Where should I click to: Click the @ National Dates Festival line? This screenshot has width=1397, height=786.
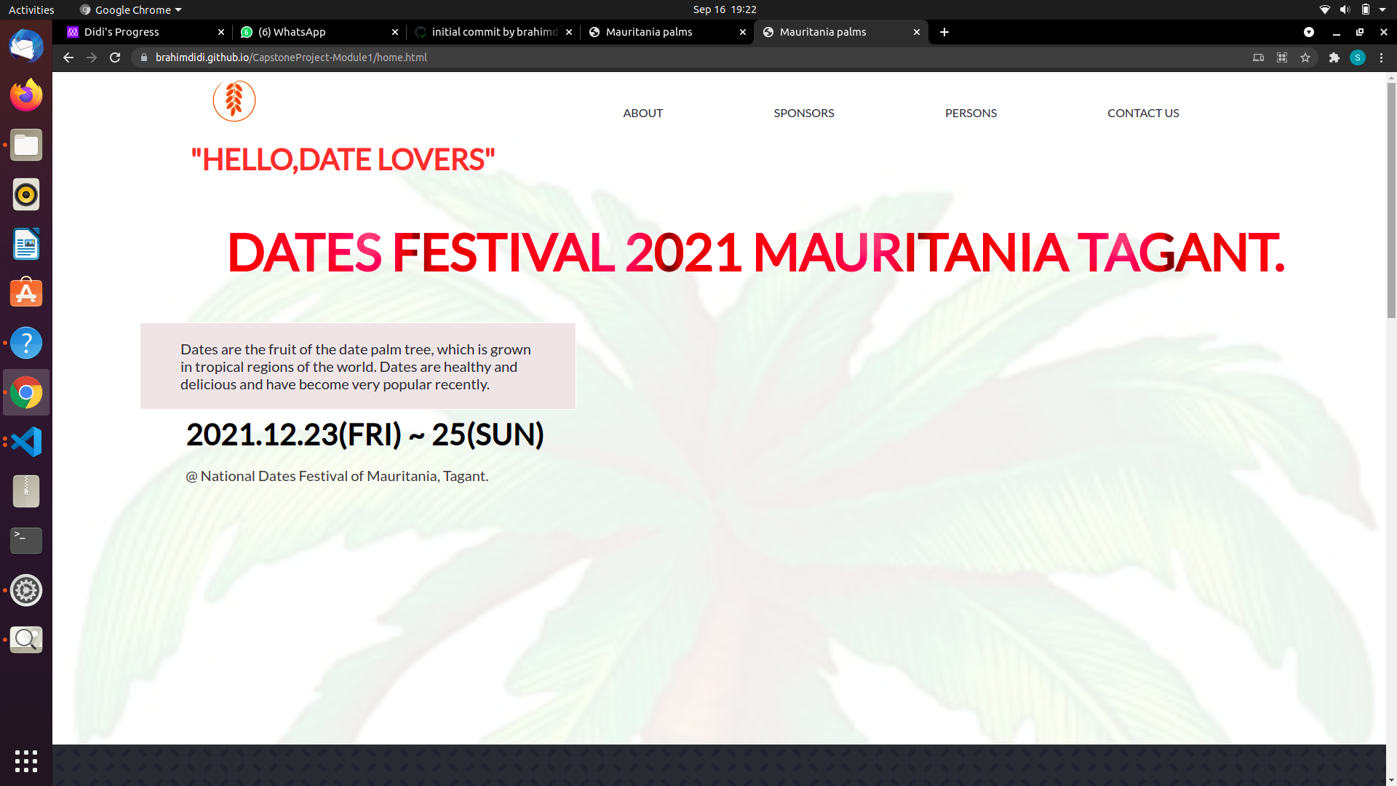pyautogui.click(x=337, y=476)
